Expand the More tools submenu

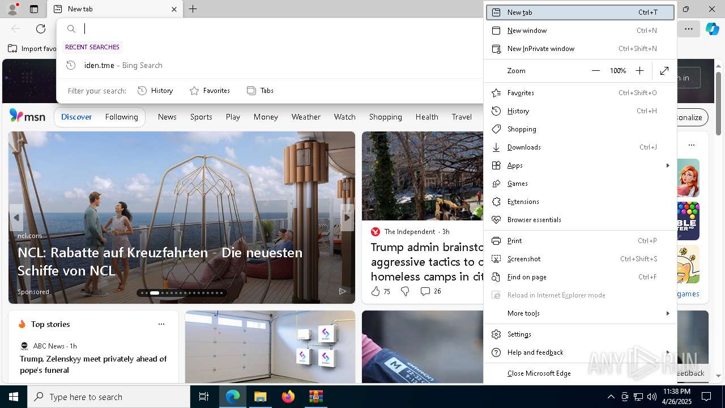coord(581,313)
